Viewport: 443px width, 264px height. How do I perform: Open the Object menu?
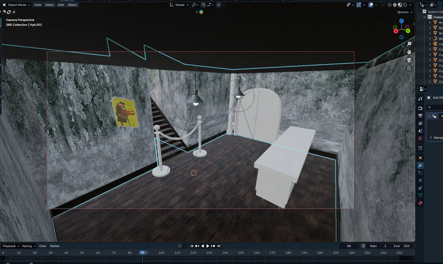coord(72,5)
